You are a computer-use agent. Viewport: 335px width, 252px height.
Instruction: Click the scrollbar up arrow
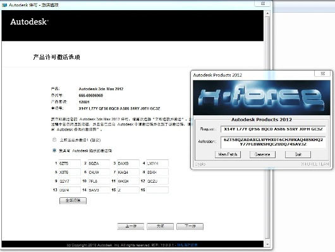[267, 13]
